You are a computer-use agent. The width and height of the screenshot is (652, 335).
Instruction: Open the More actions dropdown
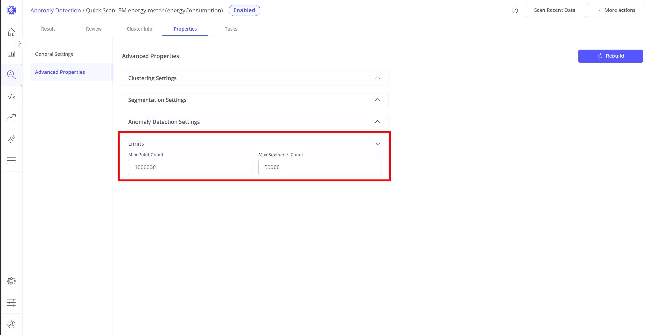click(616, 10)
